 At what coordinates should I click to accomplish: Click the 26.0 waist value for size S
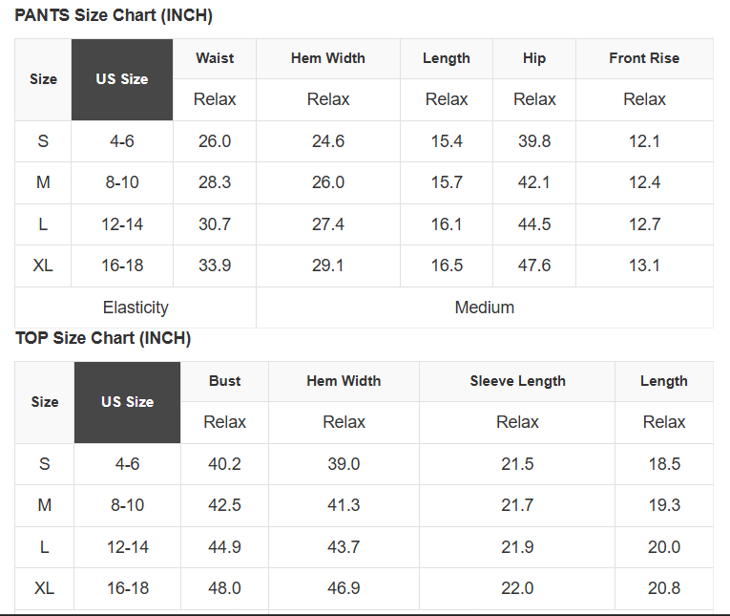[215, 141]
